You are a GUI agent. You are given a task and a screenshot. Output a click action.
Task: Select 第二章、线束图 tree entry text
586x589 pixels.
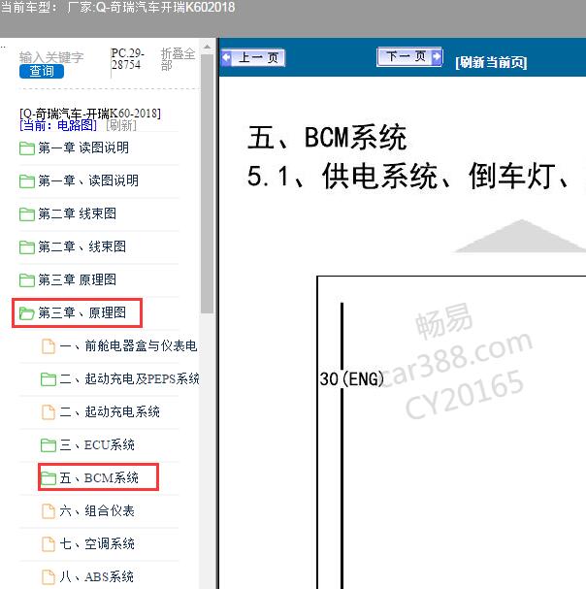tap(81, 246)
